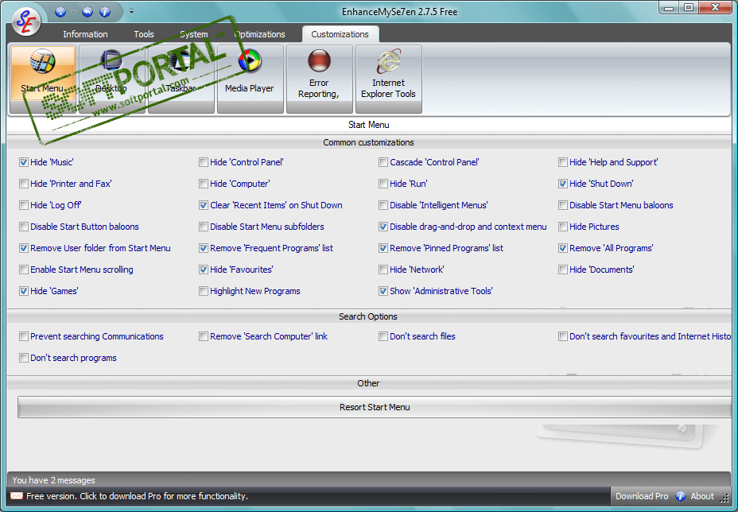Check Remove 'Search Computer' link option
The height and width of the screenshot is (512, 738).
click(204, 336)
